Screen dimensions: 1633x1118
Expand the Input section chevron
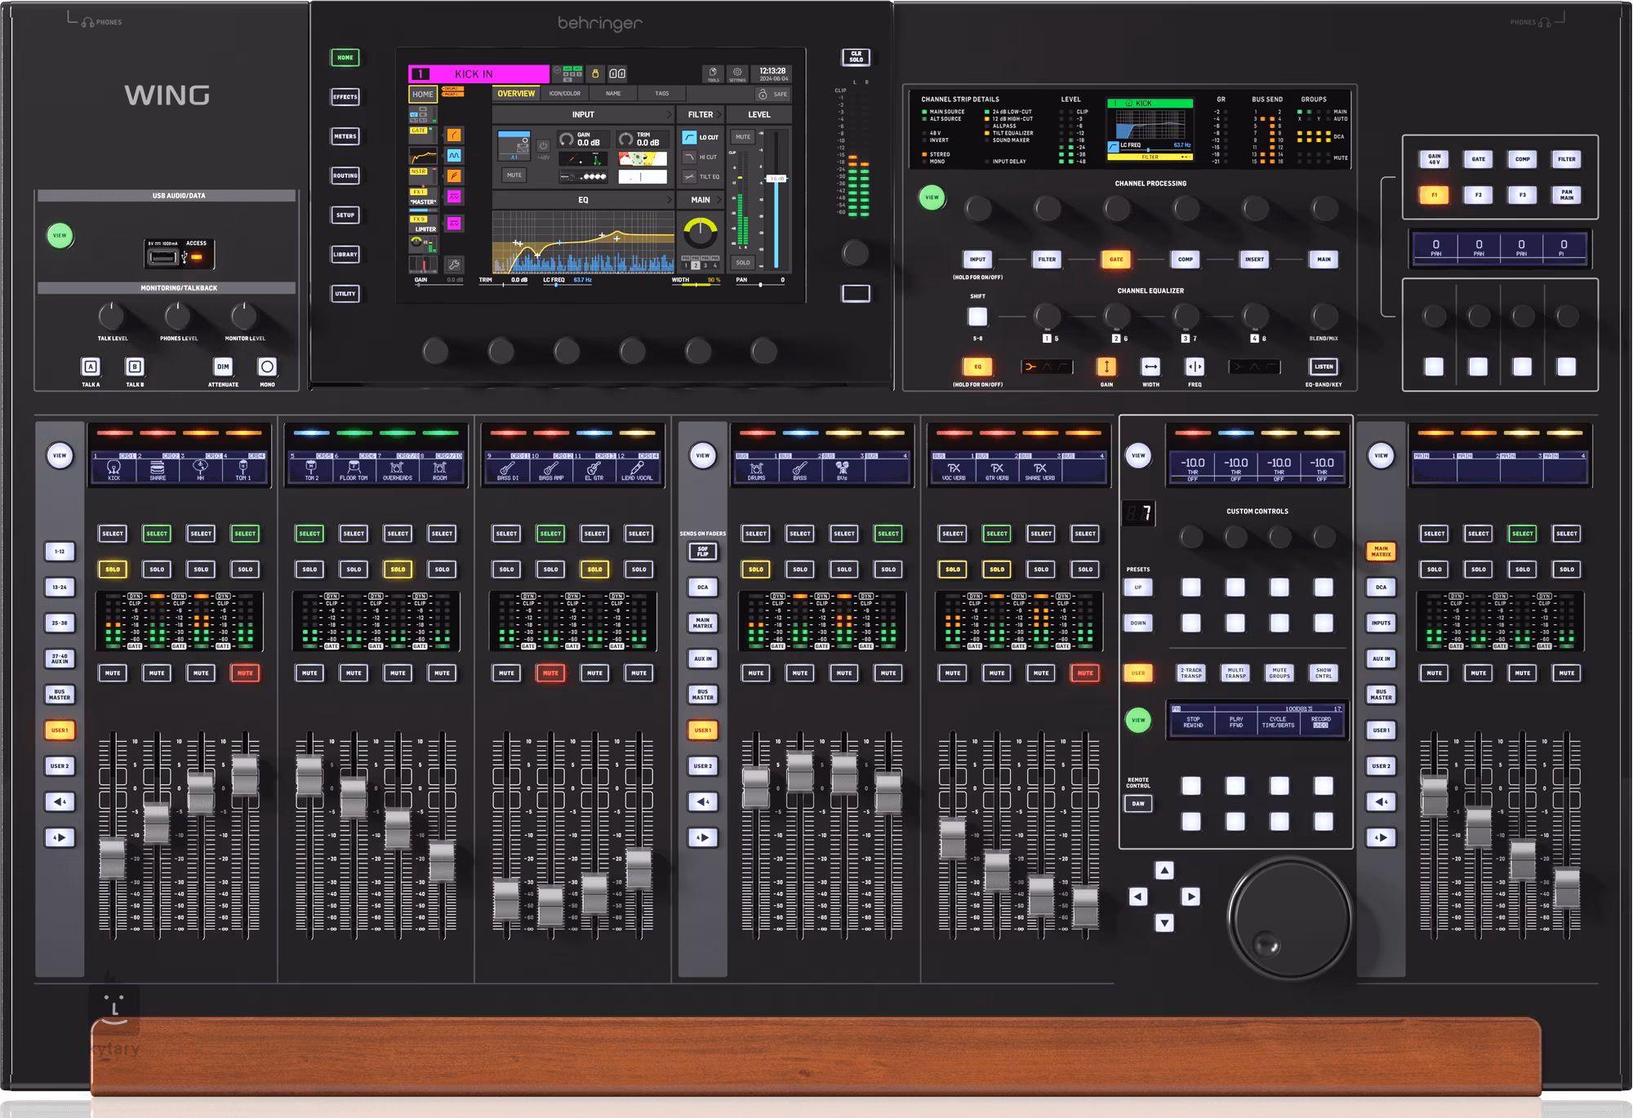click(x=670, y=115)
